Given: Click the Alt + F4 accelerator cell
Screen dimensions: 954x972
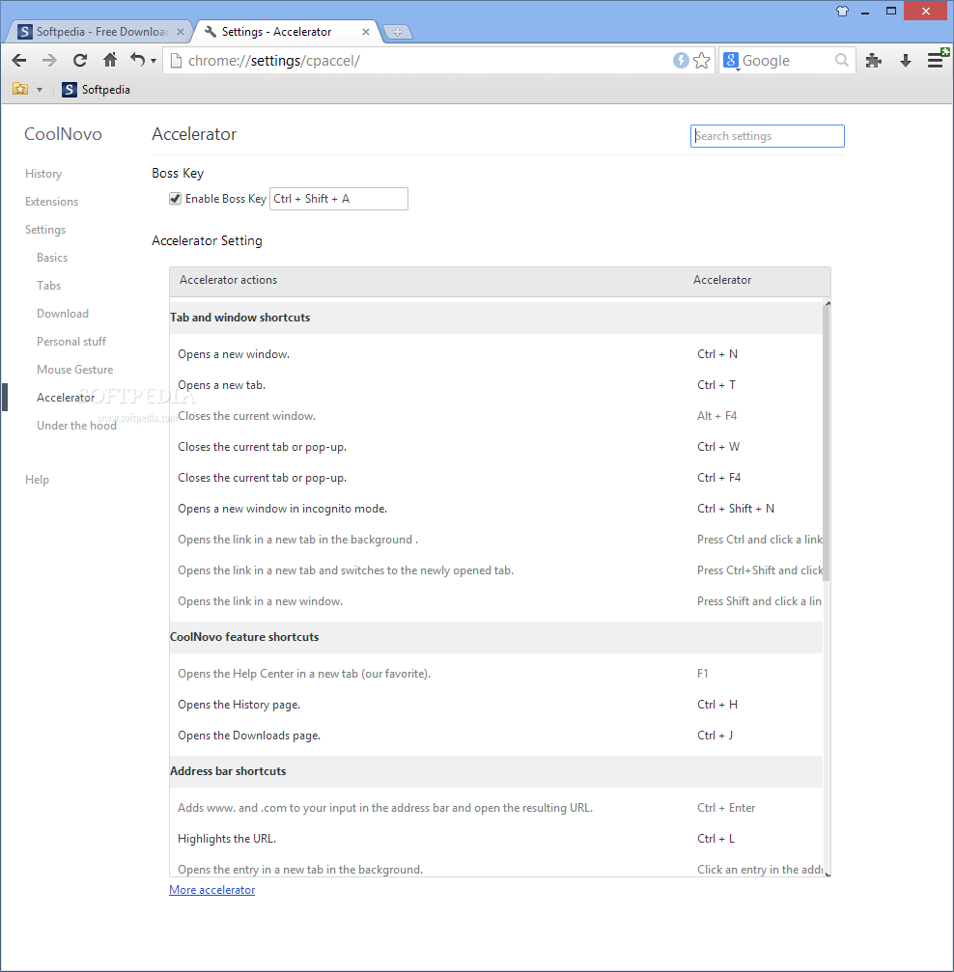Looking at the screenshot, I should (x=717, y=416).
